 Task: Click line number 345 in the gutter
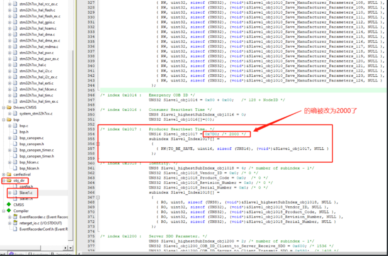(x=91, y=90)
